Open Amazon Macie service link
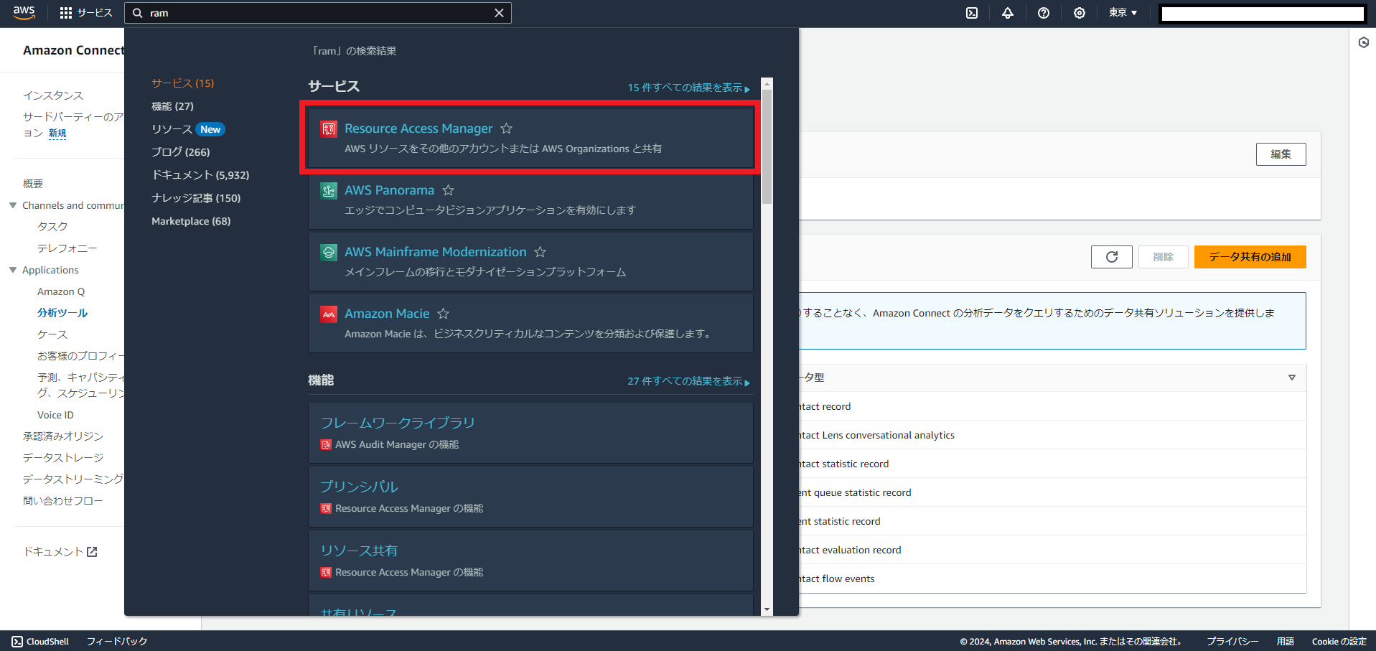The height and width of the screenshot is (651, 1376). 387,314
